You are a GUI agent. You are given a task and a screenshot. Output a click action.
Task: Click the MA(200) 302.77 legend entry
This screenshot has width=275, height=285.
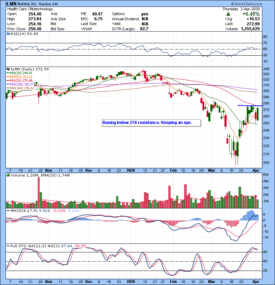tap(22, 84)
